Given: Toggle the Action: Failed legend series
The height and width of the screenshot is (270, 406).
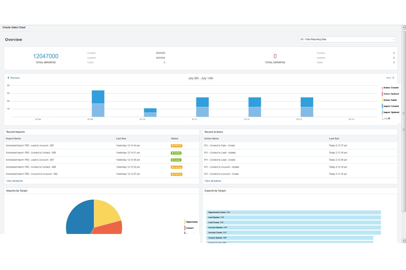Looking at the screenshot, I should [390, 100].
